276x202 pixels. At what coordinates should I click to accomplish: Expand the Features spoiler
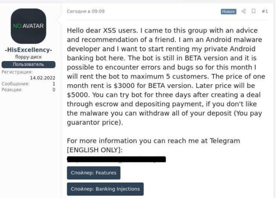click(93, 173)
